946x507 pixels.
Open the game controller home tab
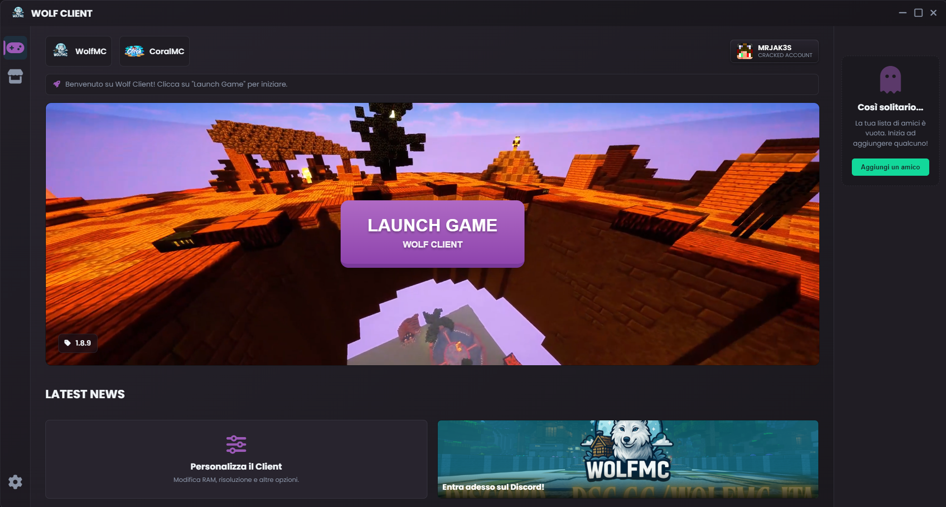[x=15, y=48]
